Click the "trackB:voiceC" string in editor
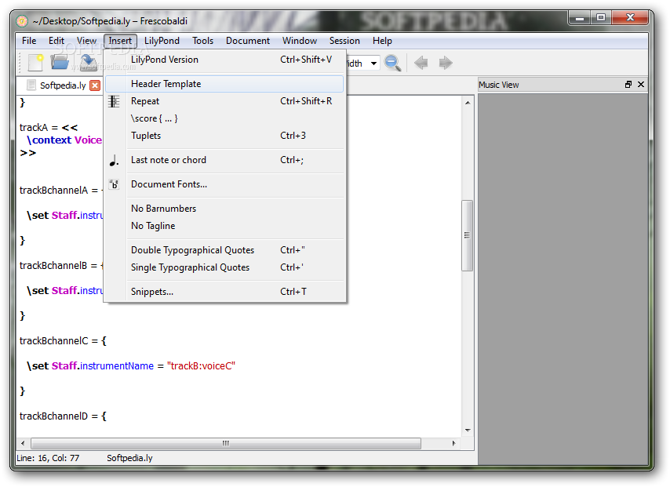The width and height of the screenshot is (670, 487). click(x=201, y=366)
